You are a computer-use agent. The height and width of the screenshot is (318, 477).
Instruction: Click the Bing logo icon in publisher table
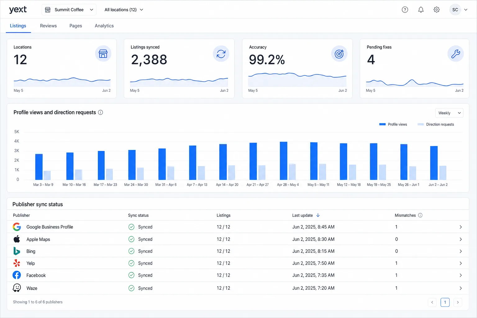pos(17,251)
